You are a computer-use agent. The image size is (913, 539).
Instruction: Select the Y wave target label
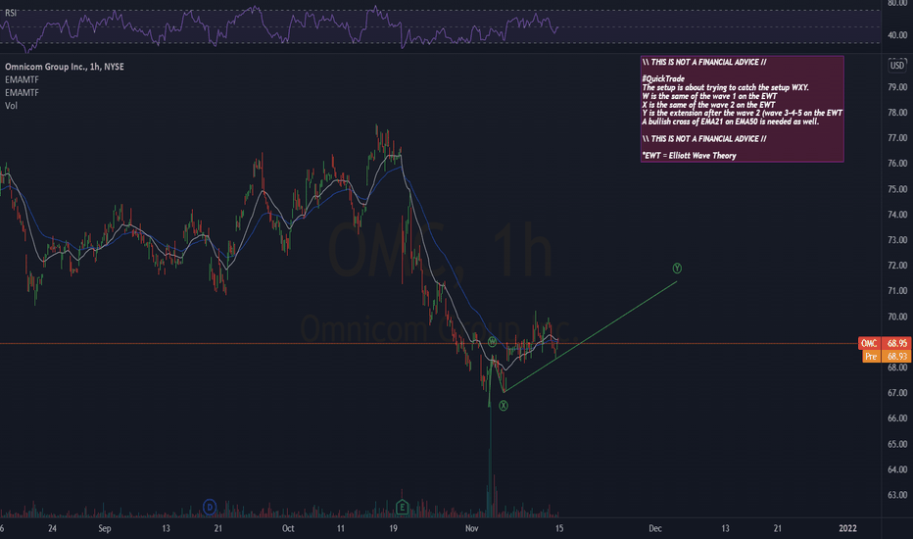click(x=677, y=269)
